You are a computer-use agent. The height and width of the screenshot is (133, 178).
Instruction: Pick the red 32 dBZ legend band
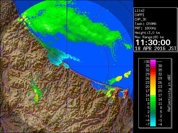pyautogui.click(x=153, y=70)
